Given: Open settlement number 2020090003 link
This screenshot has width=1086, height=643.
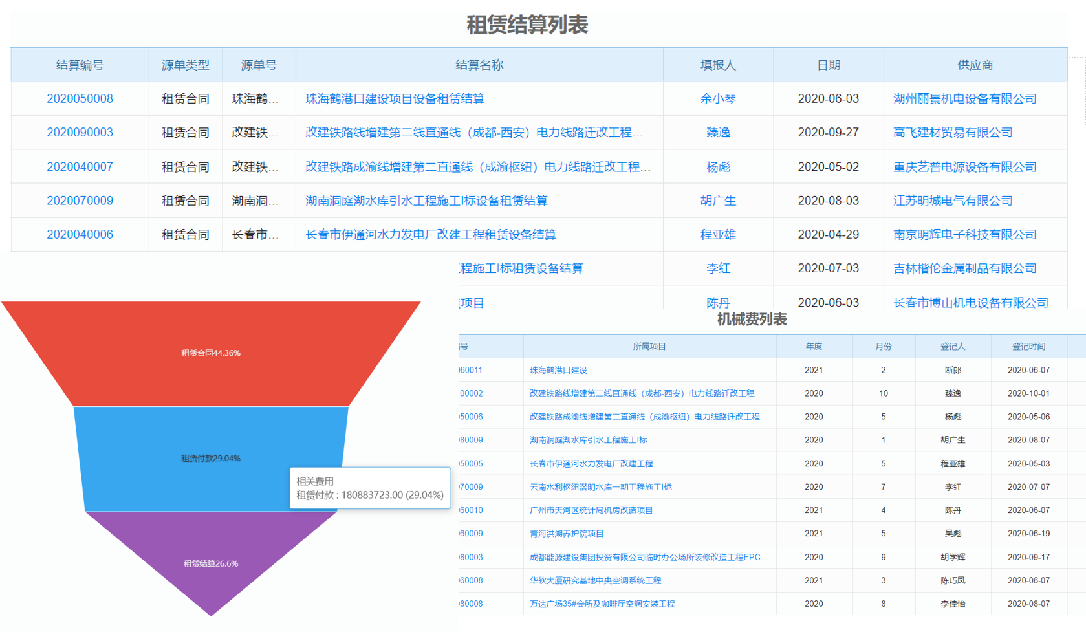Looking at the screenshot, I should (x=80, y=133).
